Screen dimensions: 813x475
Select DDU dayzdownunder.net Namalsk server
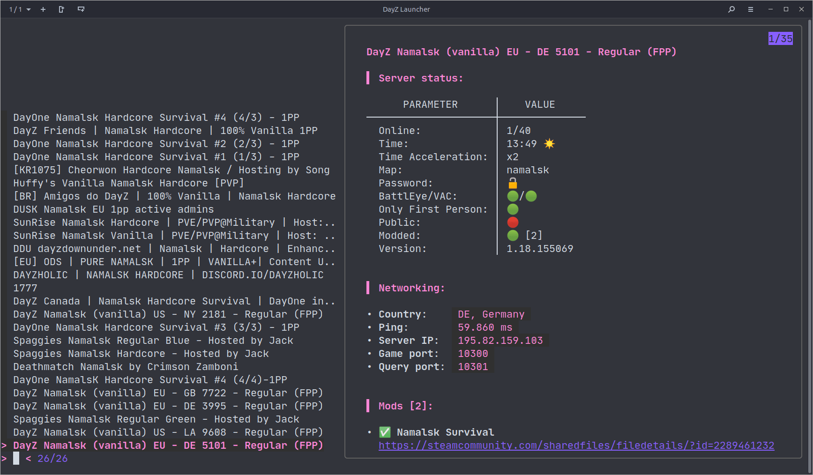click(x=174, y=249)
